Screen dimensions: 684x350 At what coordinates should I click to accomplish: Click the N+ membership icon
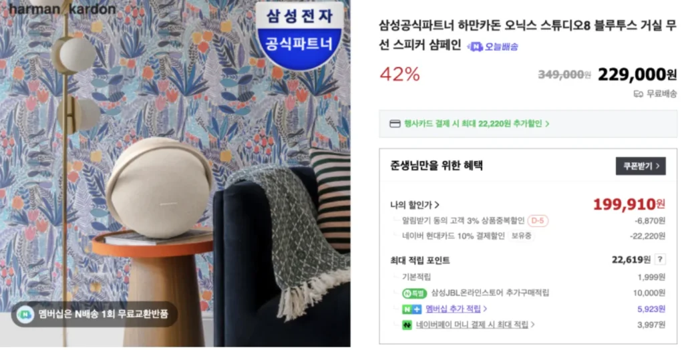[x=411, y=309]
